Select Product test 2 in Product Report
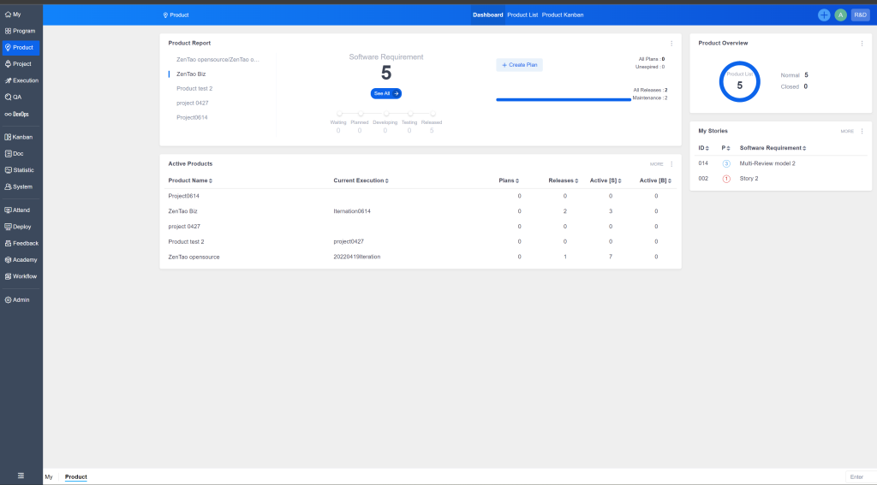This screenshot has height=485, width=877. tap(194, 88)
